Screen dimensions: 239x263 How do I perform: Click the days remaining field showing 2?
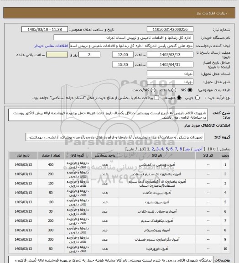(x=89, y=55)
